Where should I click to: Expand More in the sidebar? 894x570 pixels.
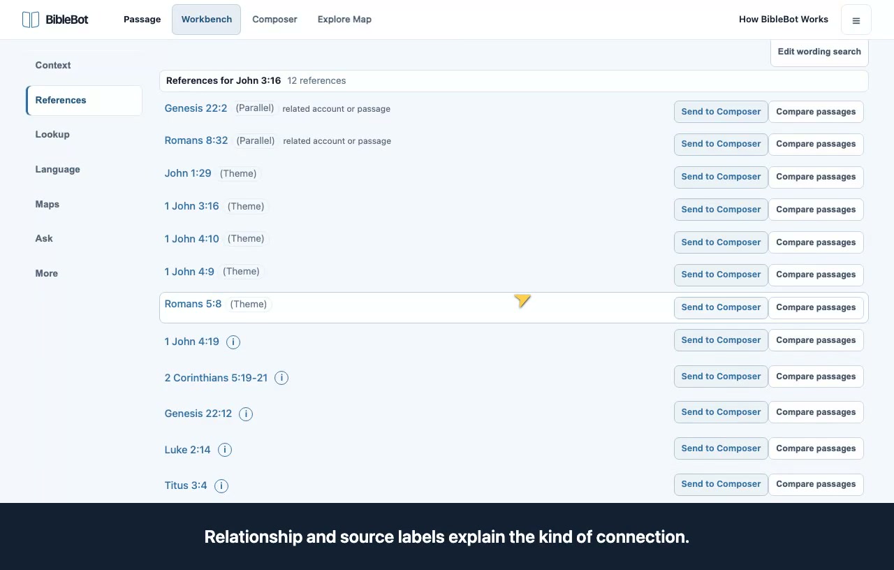pos(84,274)
